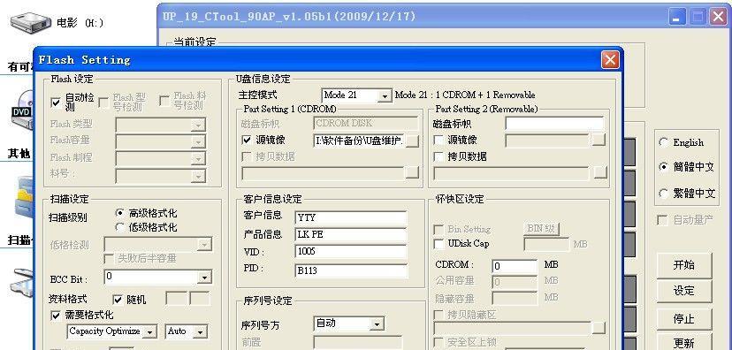Toggle 源镜像 checkbox in Part Setting 1
The image size is (732, 350).
[x=247, y=140]
